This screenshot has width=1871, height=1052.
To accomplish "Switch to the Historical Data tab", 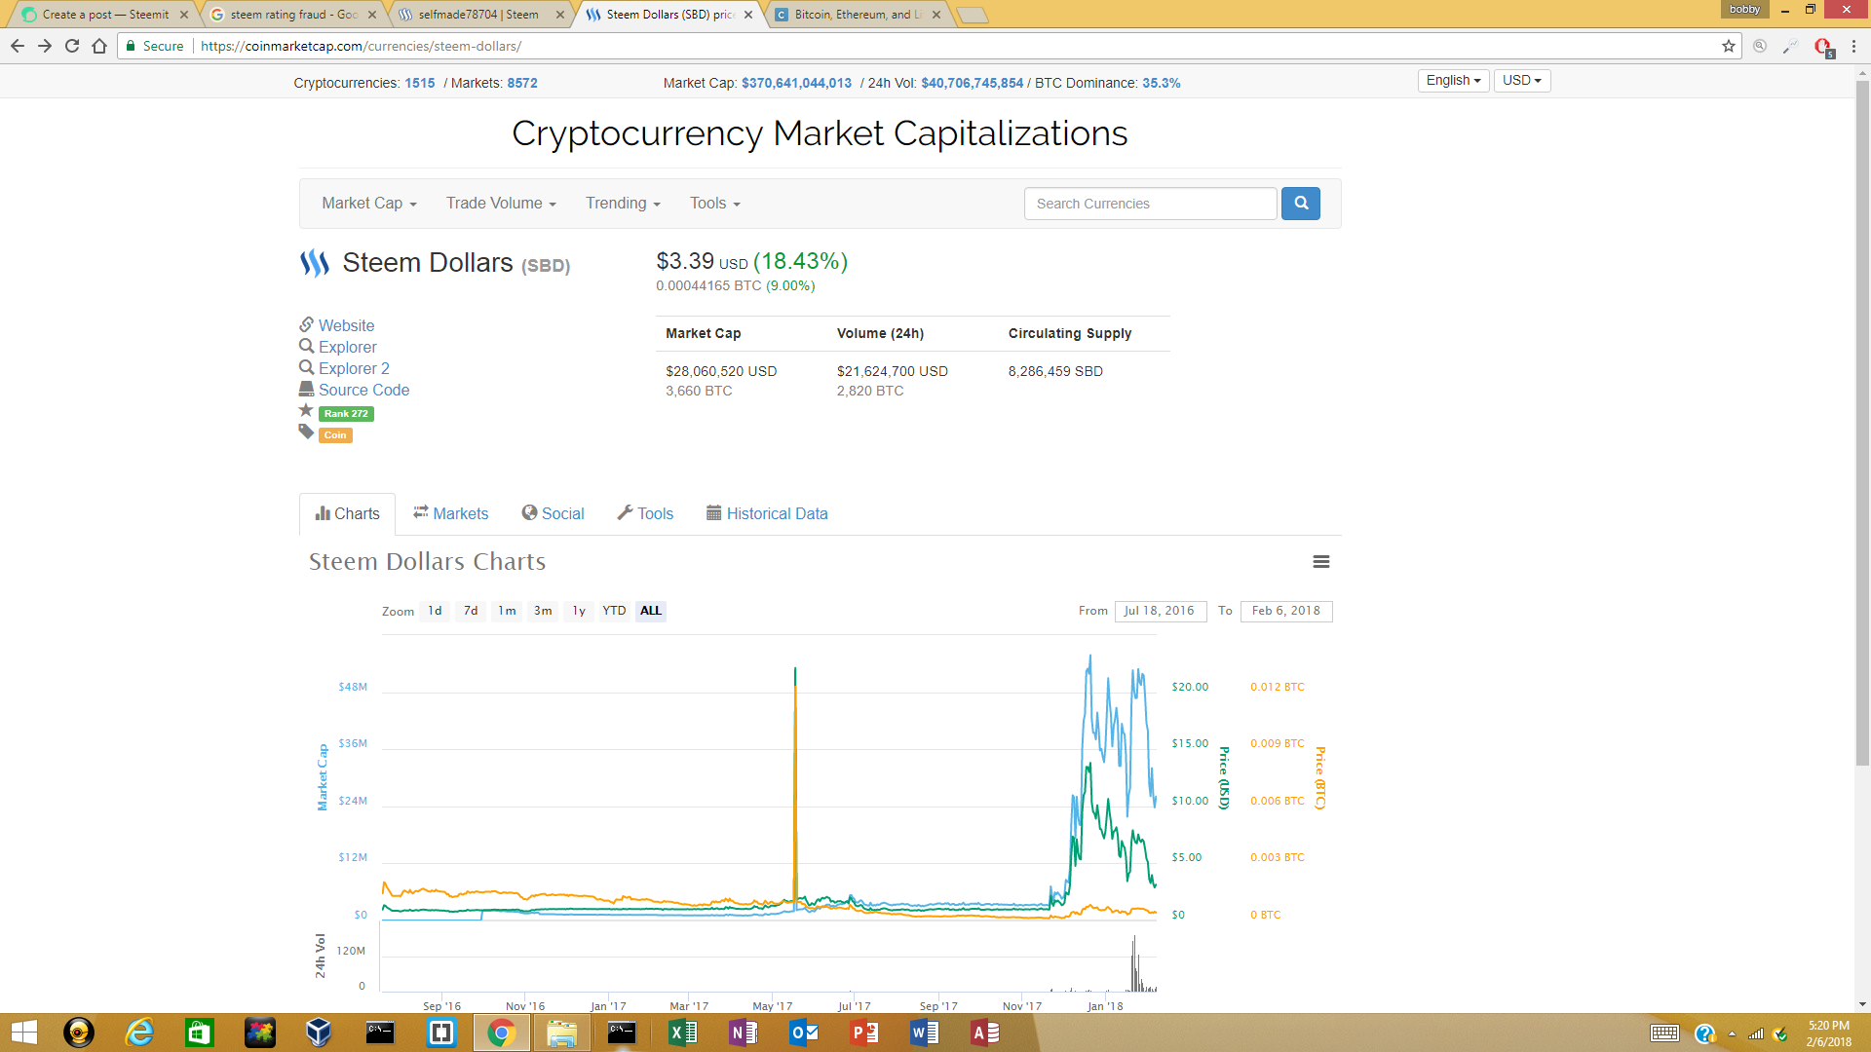I will click(x=767, y=513).
